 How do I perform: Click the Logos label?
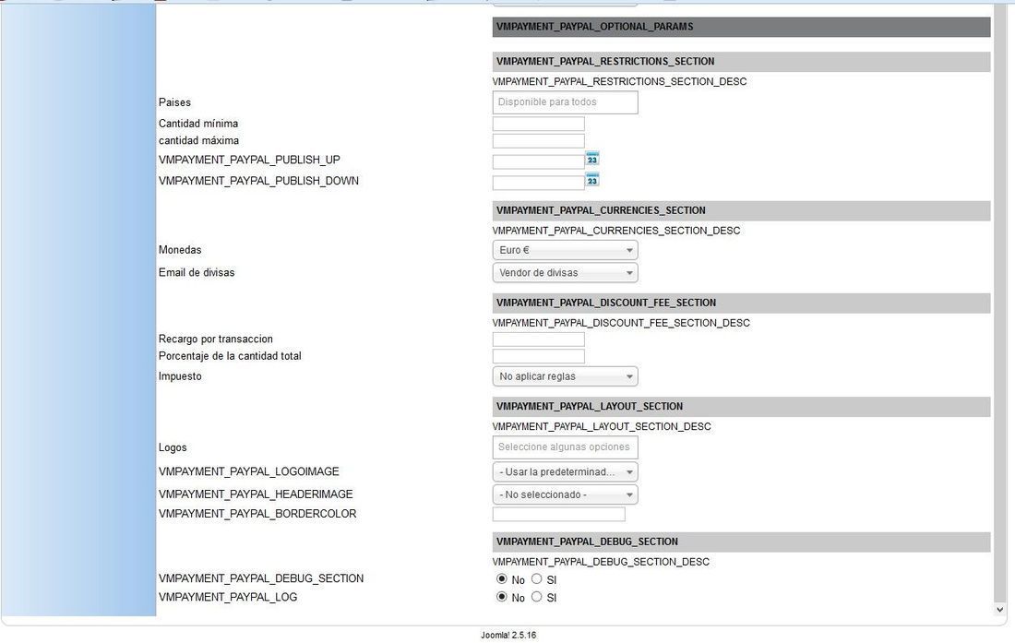pos(173,447)
